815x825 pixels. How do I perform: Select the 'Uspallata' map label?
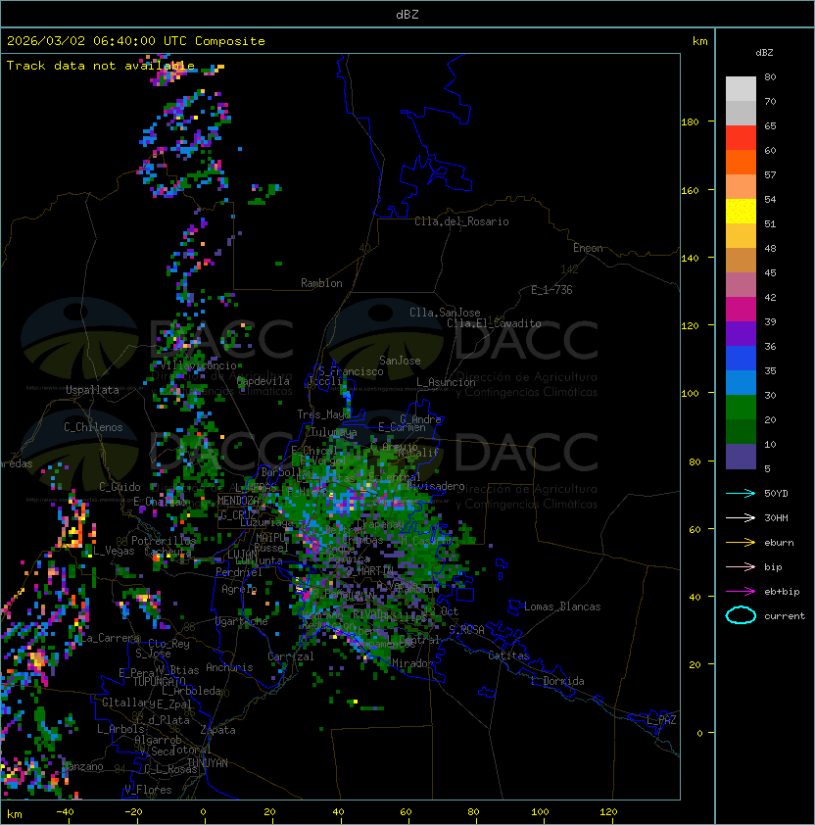tap(92, 390)
